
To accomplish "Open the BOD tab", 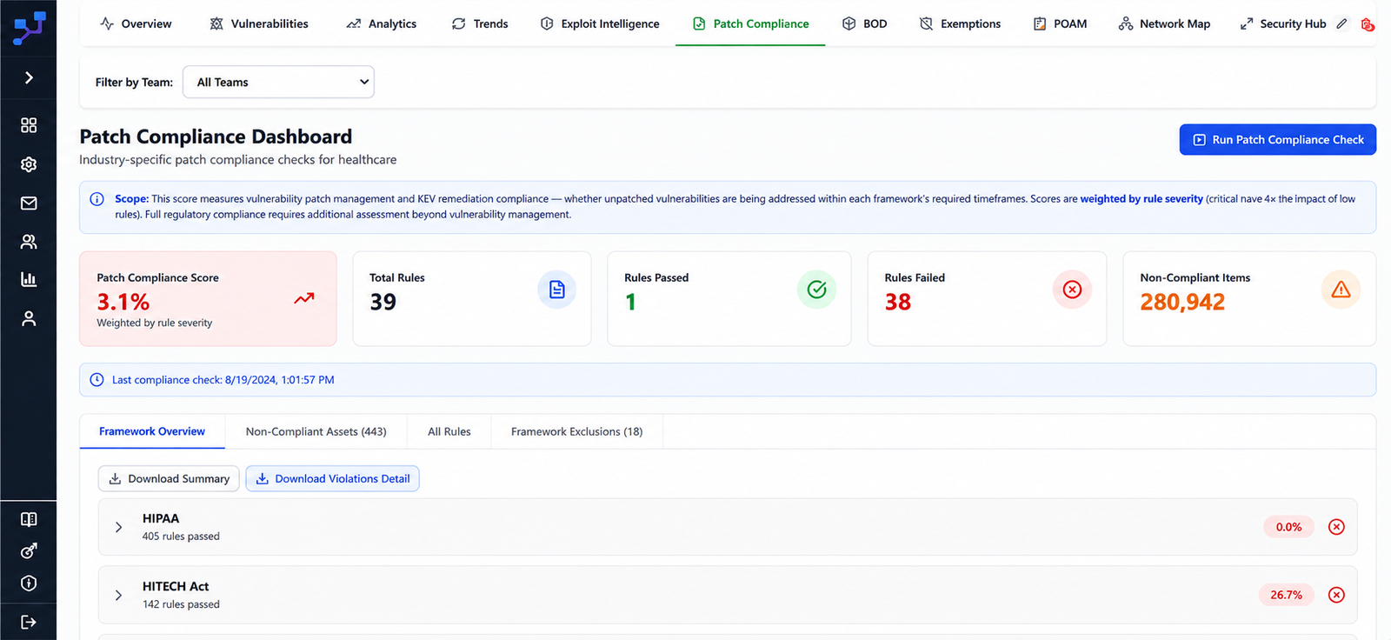I will pos(864,23).
